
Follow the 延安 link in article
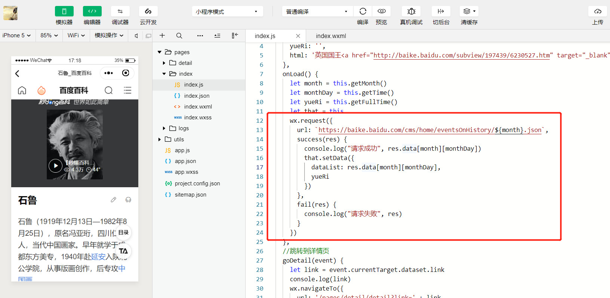pyautogui.click(x=98, y=257)
